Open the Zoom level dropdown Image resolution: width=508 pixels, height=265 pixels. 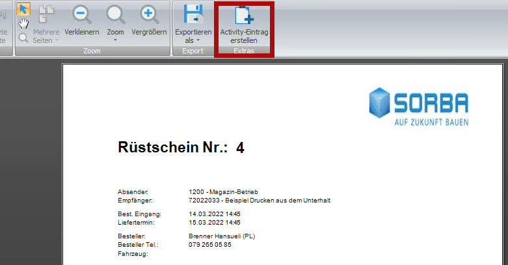(x=115, y=25)
